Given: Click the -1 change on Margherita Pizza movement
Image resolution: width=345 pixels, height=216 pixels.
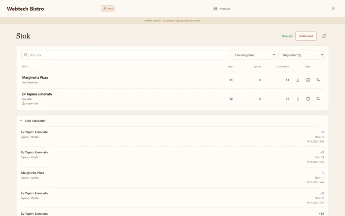Looking at the screenshot, I should click(x=322, y=173).
